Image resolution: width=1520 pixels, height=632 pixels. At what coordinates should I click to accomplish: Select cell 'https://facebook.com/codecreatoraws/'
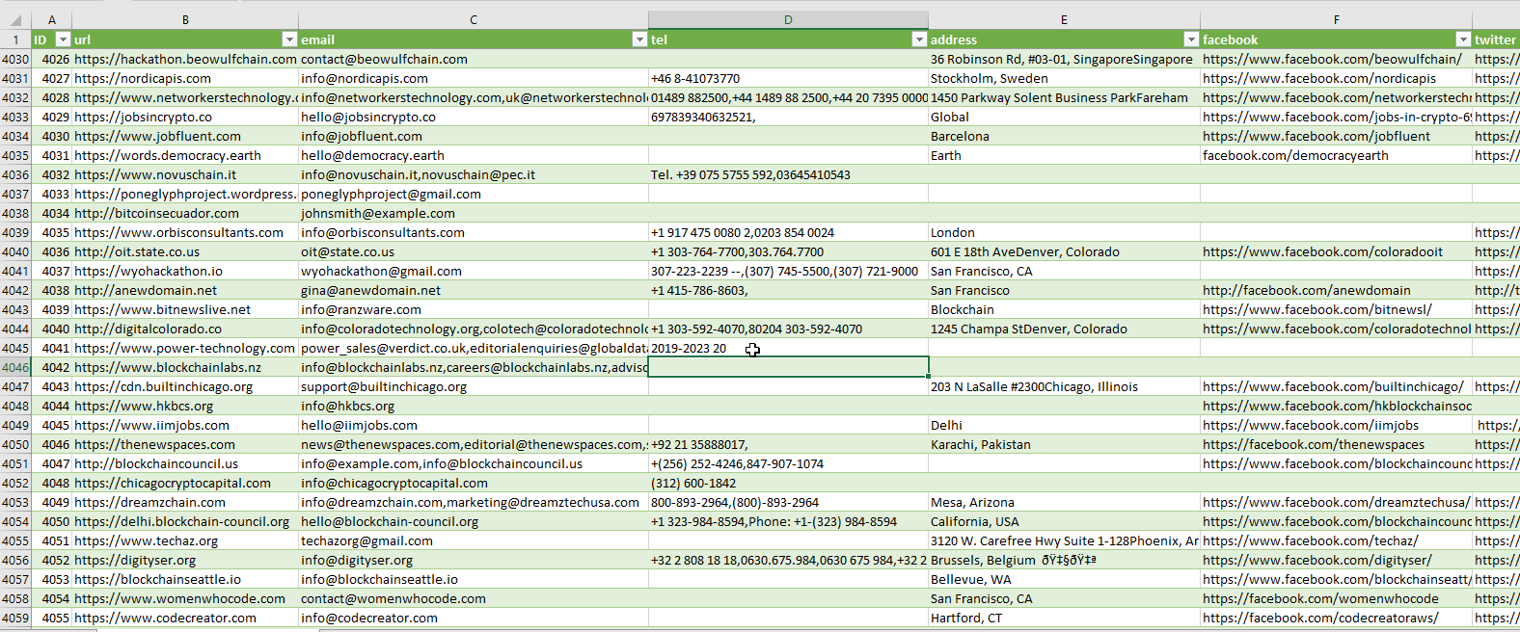pyautogui.click(x=1337, y=618)
